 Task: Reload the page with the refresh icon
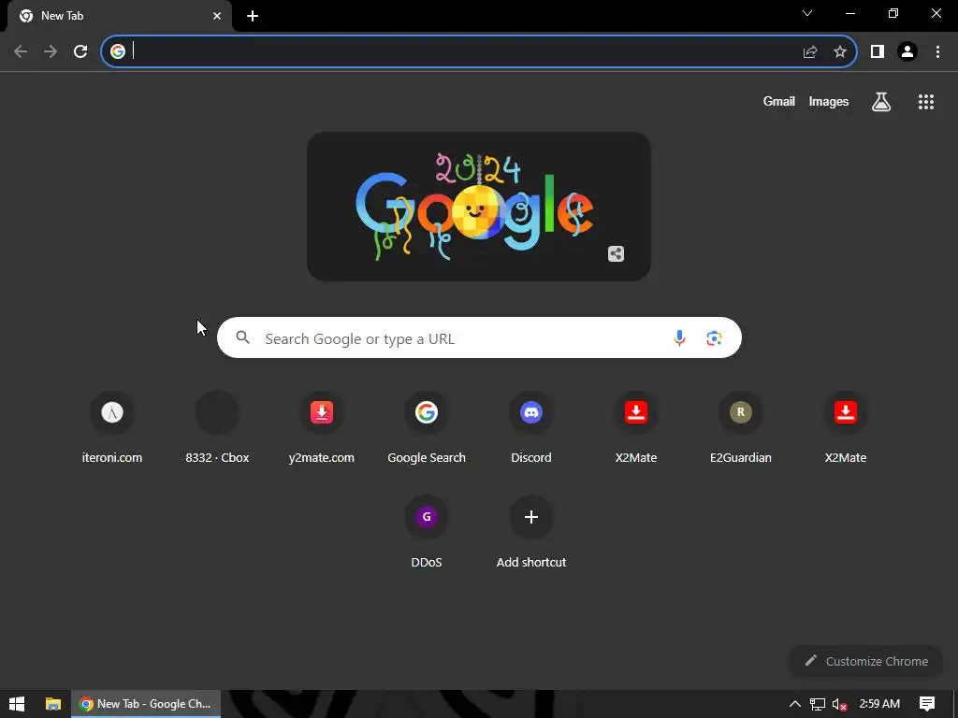[80, 51]
